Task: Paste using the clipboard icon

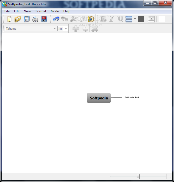Action: click(x=91, y=19)
